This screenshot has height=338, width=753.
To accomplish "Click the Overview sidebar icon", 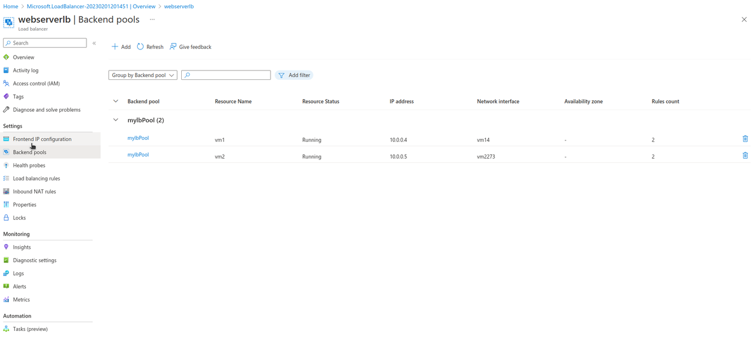I will [x=6, y=57].
